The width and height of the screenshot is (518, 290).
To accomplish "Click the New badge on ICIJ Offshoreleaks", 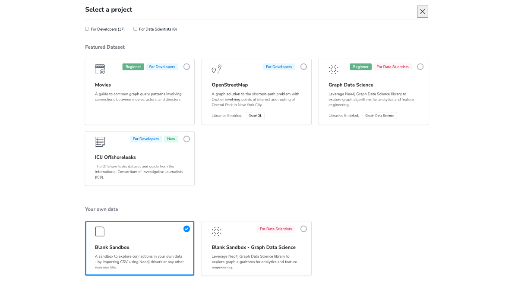I will pyautogui.click(x=171, y=139).
